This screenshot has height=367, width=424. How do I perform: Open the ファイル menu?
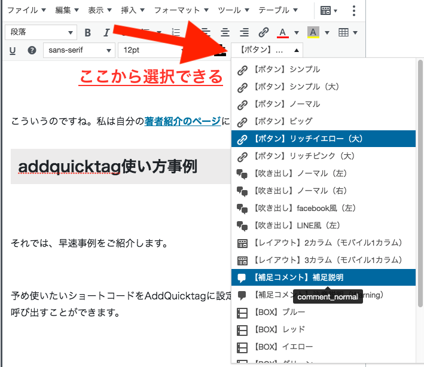pyautogui.click(x=27, y=11)
